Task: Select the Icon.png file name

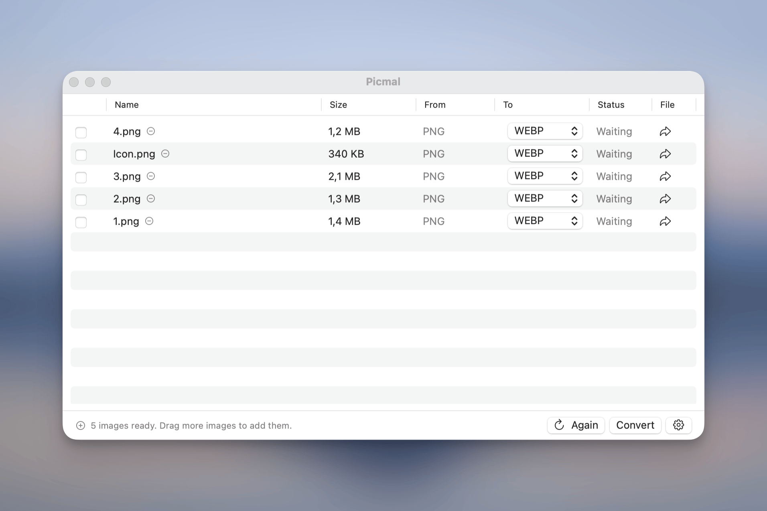Action: coord(134,154)
